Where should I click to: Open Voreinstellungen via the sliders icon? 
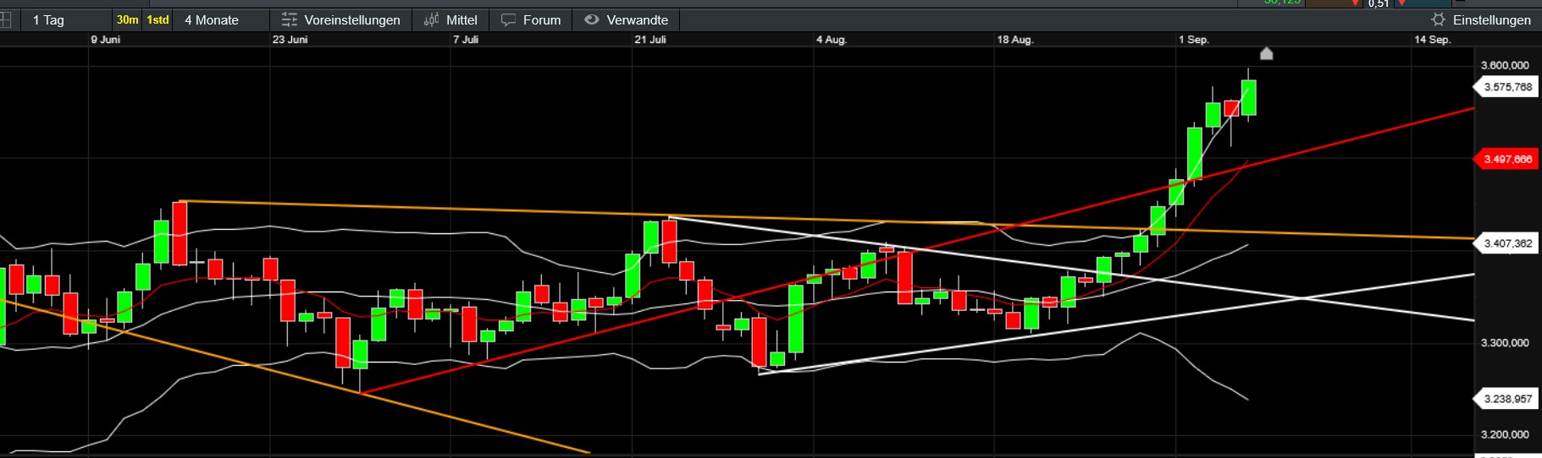coord(290,19)
